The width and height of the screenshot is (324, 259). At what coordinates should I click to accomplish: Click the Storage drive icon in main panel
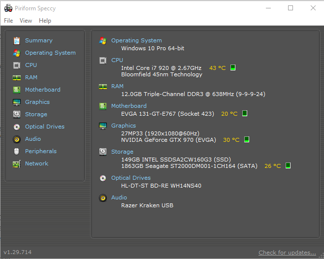(x=103, y=152)
